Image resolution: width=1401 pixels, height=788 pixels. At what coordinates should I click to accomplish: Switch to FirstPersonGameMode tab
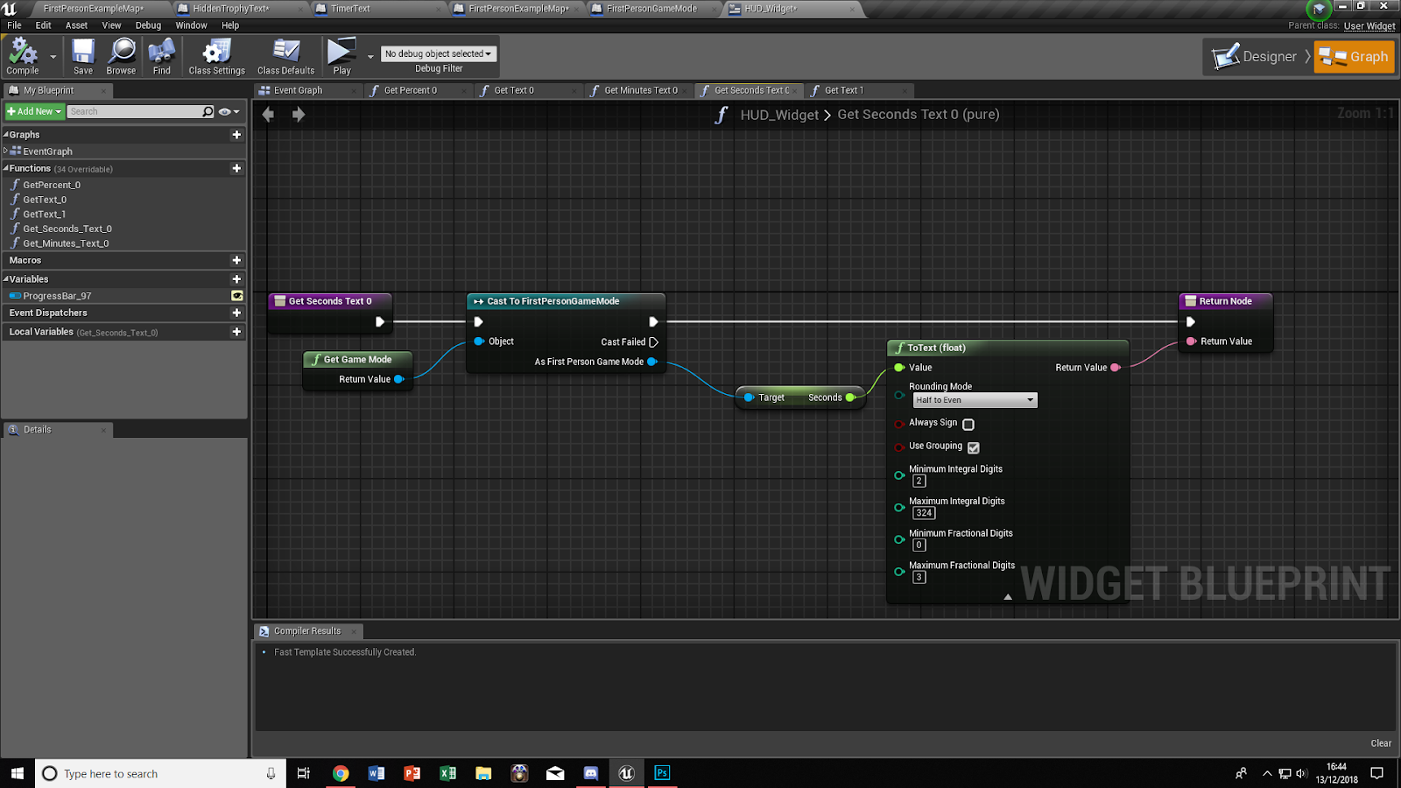651,9
